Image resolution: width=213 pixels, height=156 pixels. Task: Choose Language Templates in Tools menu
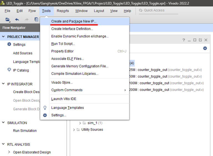(85, 108)
